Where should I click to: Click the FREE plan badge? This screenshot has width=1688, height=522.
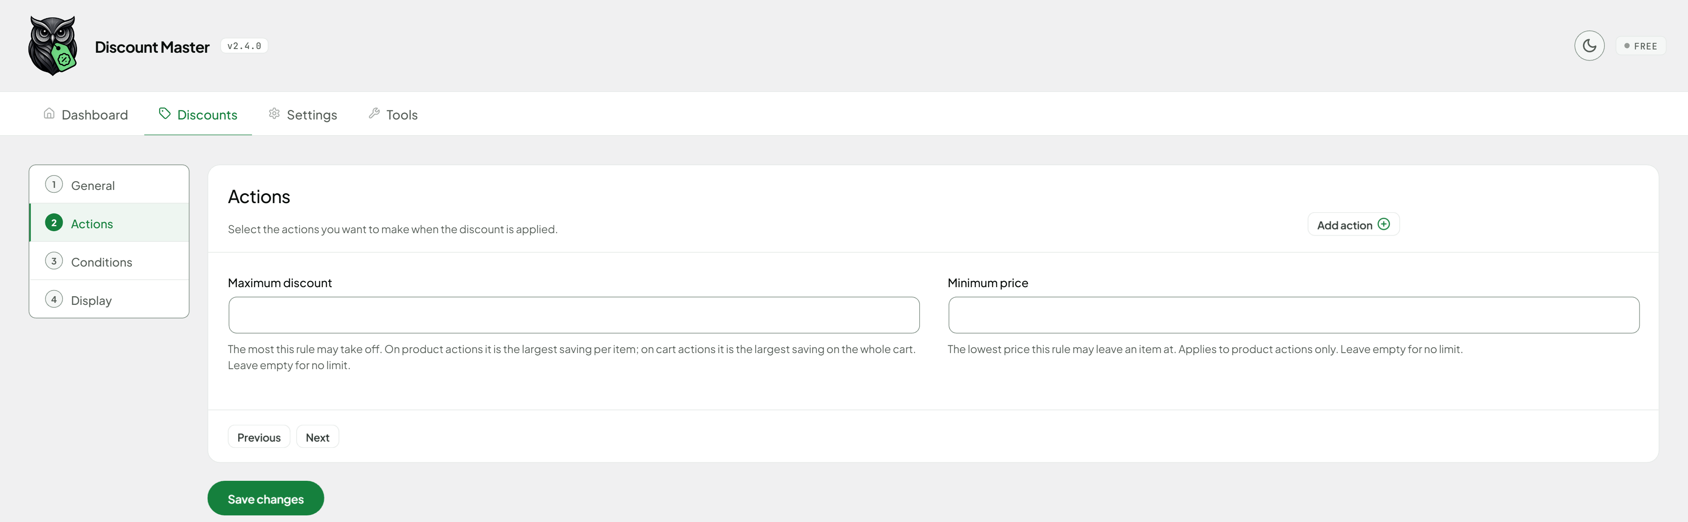point(1640,46)
